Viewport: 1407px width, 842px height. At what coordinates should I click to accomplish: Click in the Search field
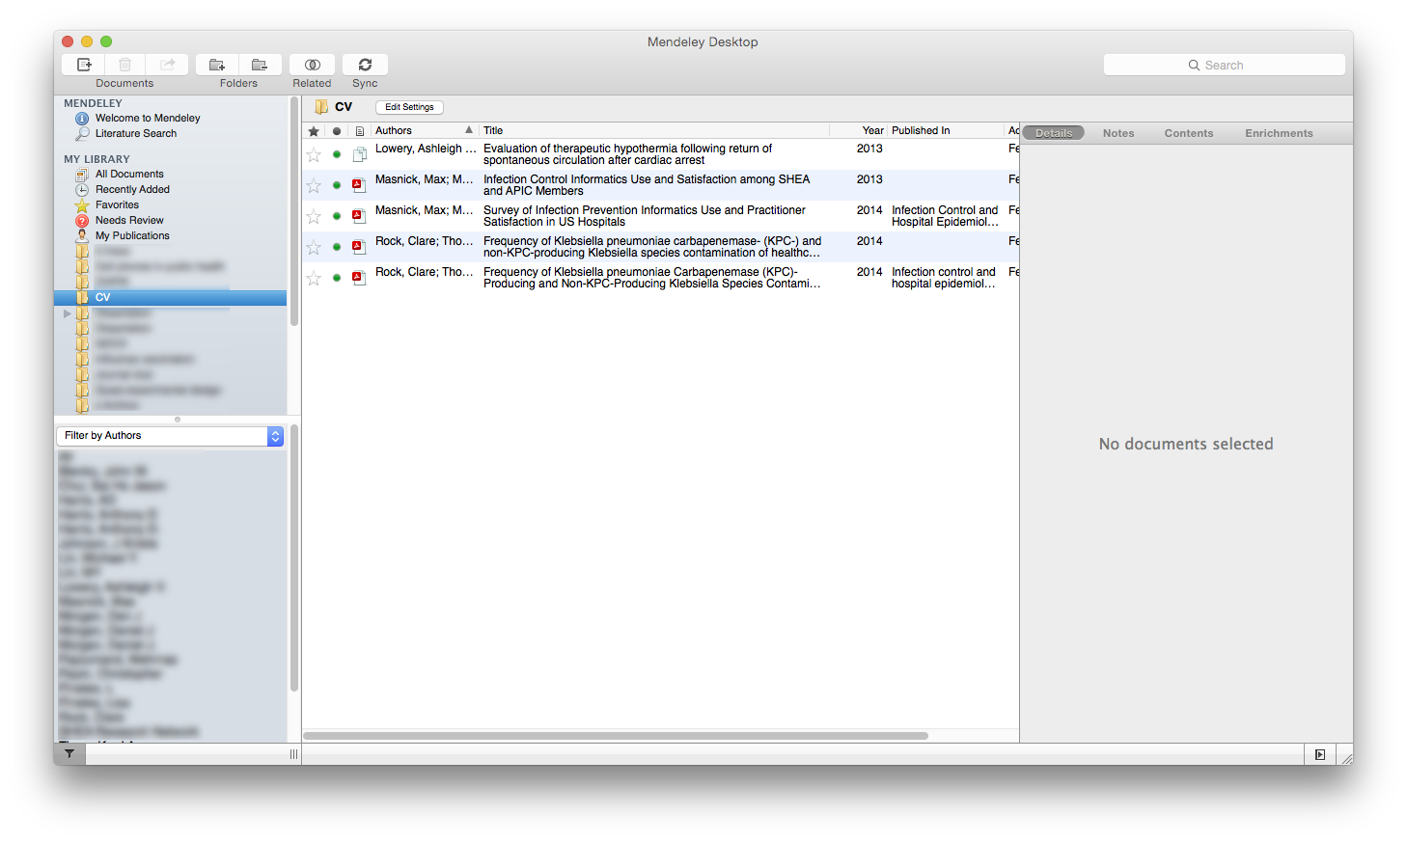[x=1224, y=65]
